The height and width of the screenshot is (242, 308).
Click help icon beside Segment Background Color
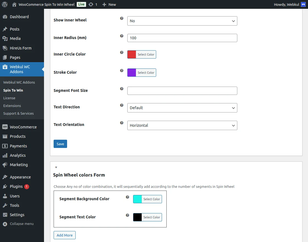pos(127,197)
